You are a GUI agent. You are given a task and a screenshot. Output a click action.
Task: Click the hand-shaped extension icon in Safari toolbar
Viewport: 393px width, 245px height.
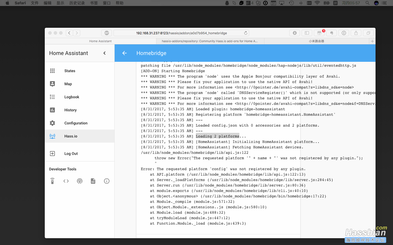pyautogui.click(x=332, y=33)
